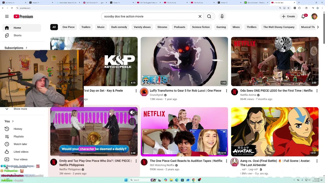Select the Science fiction filter chip

201,27
